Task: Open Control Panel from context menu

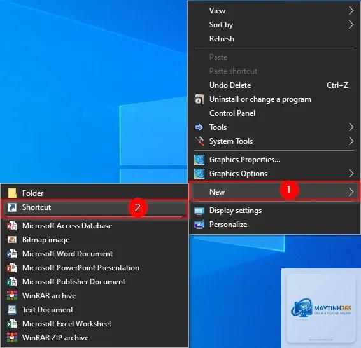Action: [274, 113]
